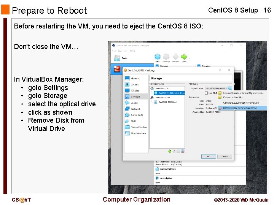Select Display in the settings category list

click(136, 90)
